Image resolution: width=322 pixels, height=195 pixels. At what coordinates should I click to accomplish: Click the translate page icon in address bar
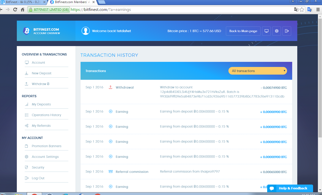(x=296, y=10)
